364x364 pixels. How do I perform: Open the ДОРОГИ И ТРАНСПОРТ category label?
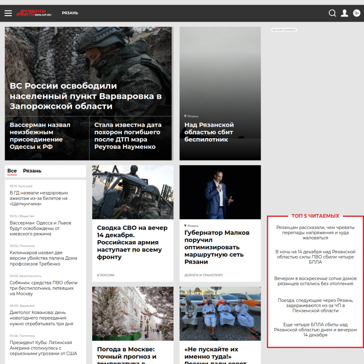coord(204,275)
